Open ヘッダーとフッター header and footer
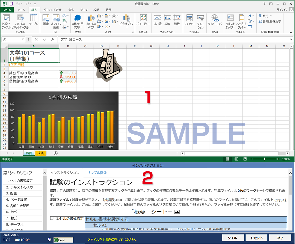Screen dimensions: 295x244 tap(241, 21)
